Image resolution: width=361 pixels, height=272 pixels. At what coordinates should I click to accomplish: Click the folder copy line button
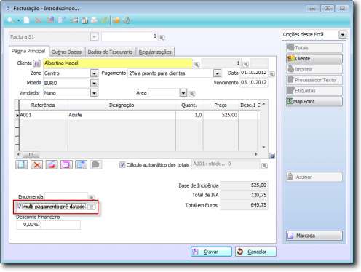(x=52, y=165)
